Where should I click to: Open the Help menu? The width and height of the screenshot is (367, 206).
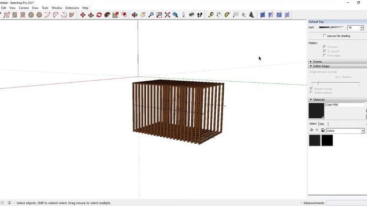(85, 8)
